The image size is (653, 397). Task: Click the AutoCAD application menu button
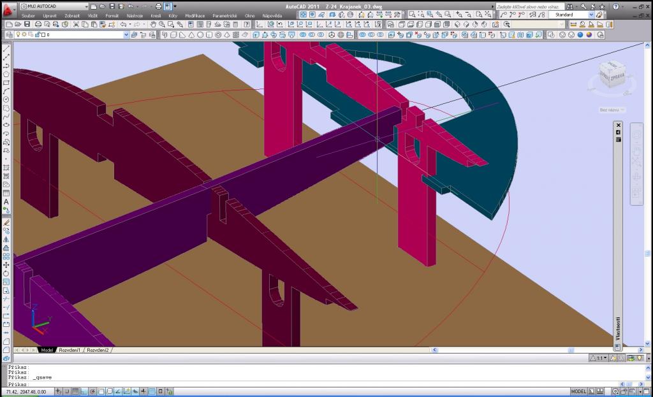tap(8, 9)
